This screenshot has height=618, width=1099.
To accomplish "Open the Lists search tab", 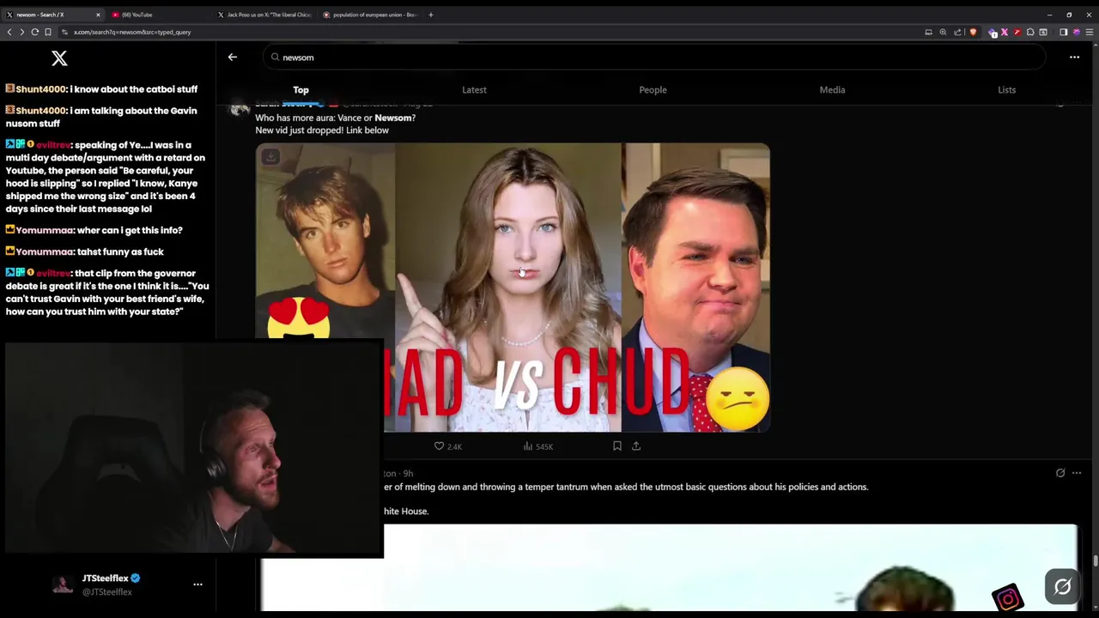I will click(x=1006, y=89).
